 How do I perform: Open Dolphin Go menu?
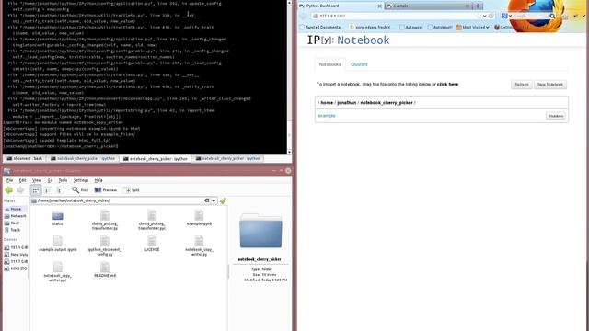[x=50, y=180]
